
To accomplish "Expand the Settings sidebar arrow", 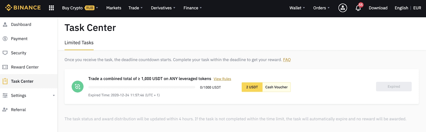I will pyautogui.click(x=54, y=95).
